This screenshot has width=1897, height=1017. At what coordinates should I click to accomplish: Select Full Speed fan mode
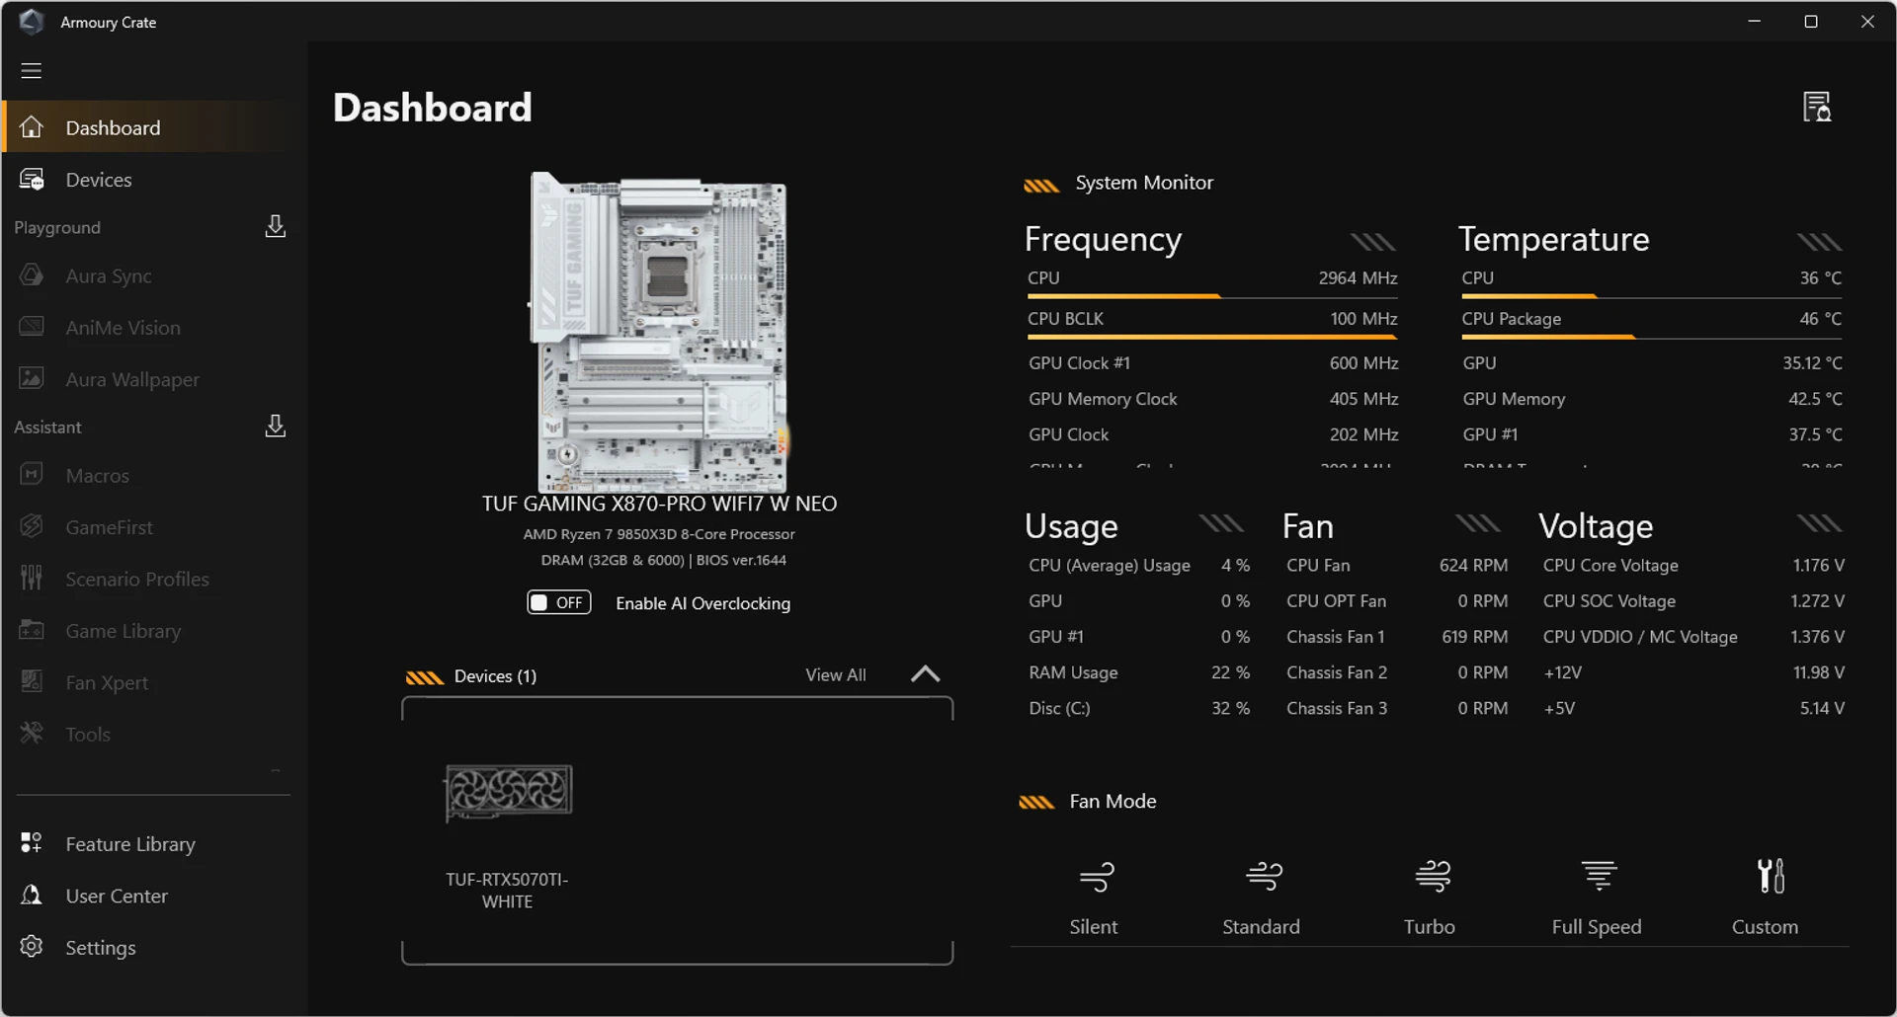tap(1597, 898)
